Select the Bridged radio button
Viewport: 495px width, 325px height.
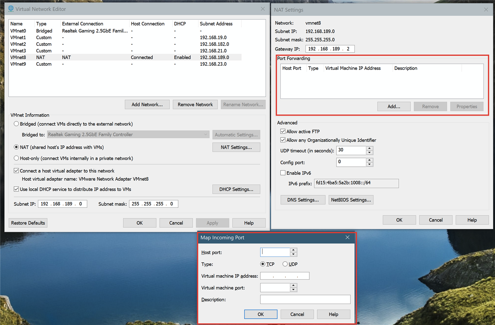[16, 124]
